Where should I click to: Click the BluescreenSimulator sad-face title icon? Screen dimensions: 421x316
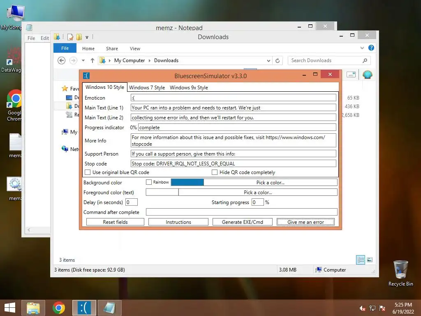[86, 76]
